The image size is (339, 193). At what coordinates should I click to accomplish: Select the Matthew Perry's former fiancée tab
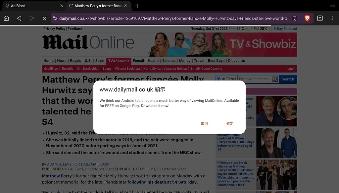click(x=98, y=6)
